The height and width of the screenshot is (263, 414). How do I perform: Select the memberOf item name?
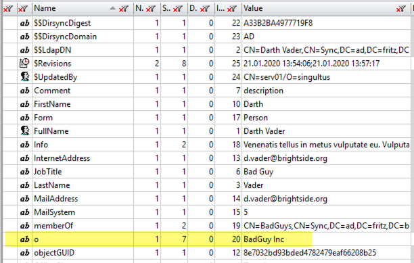(53, 226)
